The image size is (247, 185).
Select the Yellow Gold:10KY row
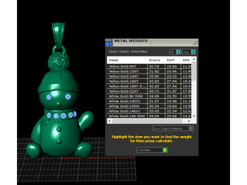pyautogui.click(x=149, y=71)
